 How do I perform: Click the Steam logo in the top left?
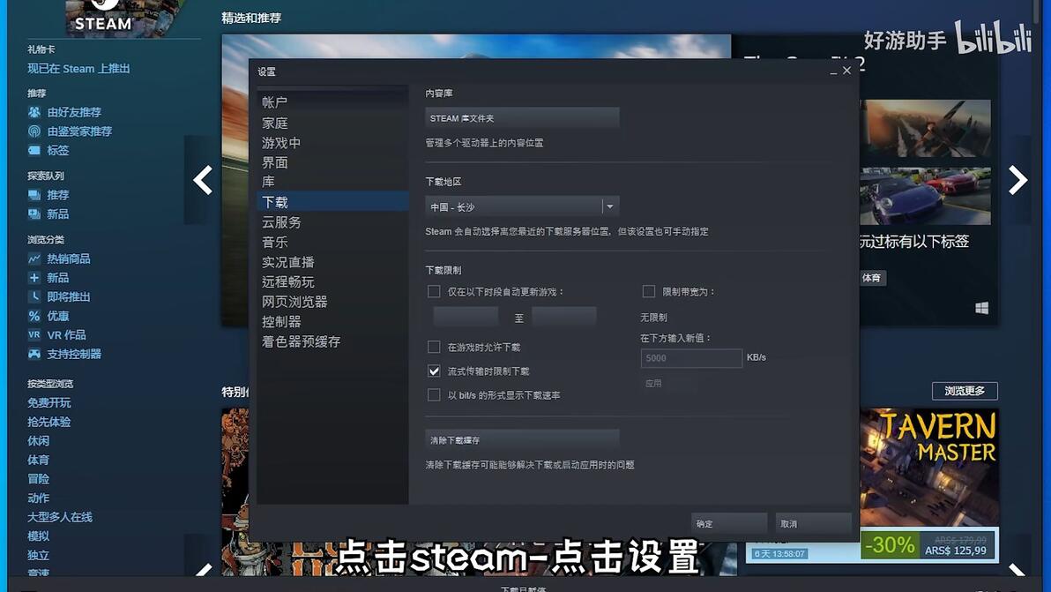click(103, 16)
